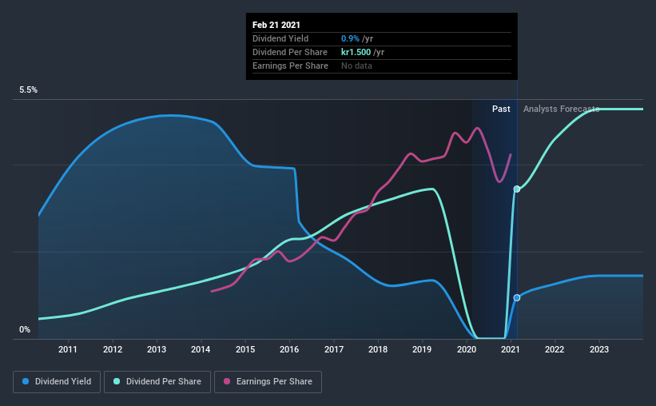The width and height of the screenshot is (656, 406).
Task: Click the pink Earnings Per Share legend dot
Action: [227, 381]
